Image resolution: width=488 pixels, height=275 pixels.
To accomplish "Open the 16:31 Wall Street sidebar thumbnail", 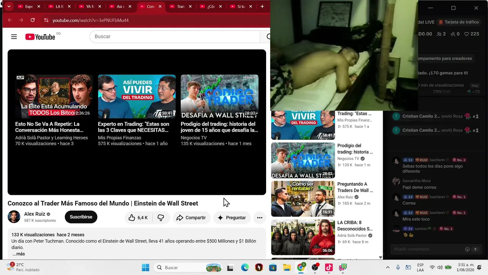I will (x=303, y=199).
